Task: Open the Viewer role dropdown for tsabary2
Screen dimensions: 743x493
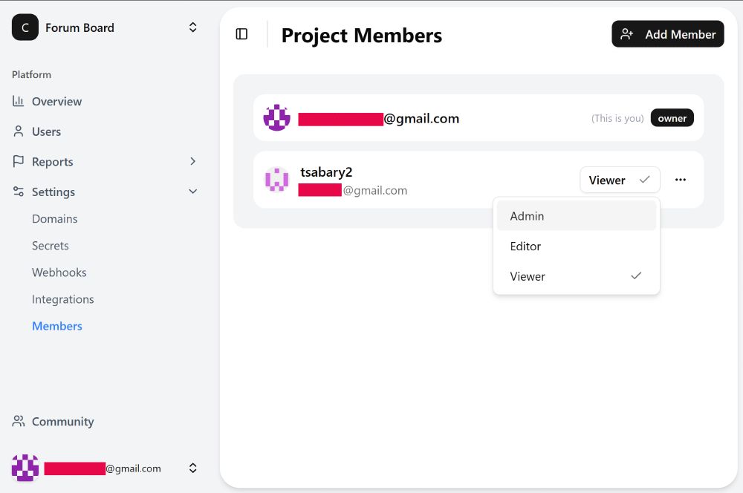Action: [x=619, y=180]
